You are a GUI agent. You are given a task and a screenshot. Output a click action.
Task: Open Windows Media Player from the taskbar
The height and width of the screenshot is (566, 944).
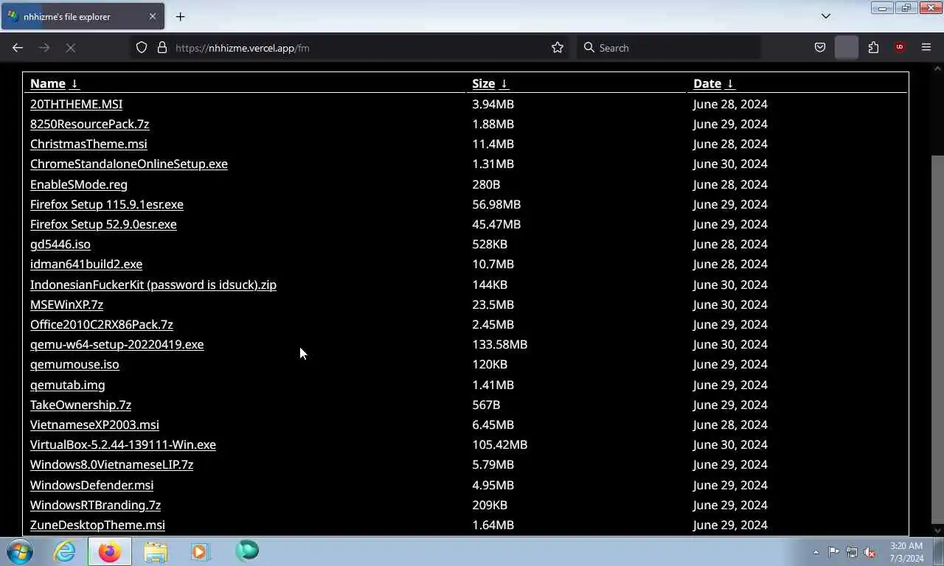[201, 551]
